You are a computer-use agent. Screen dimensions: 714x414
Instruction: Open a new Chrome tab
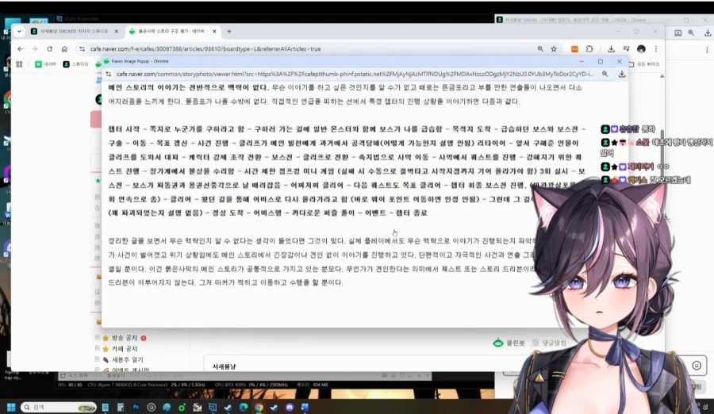pyautogui.click(x=229, y=32)
